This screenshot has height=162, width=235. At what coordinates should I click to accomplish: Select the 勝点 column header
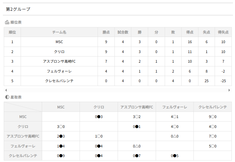coord(106,32)
